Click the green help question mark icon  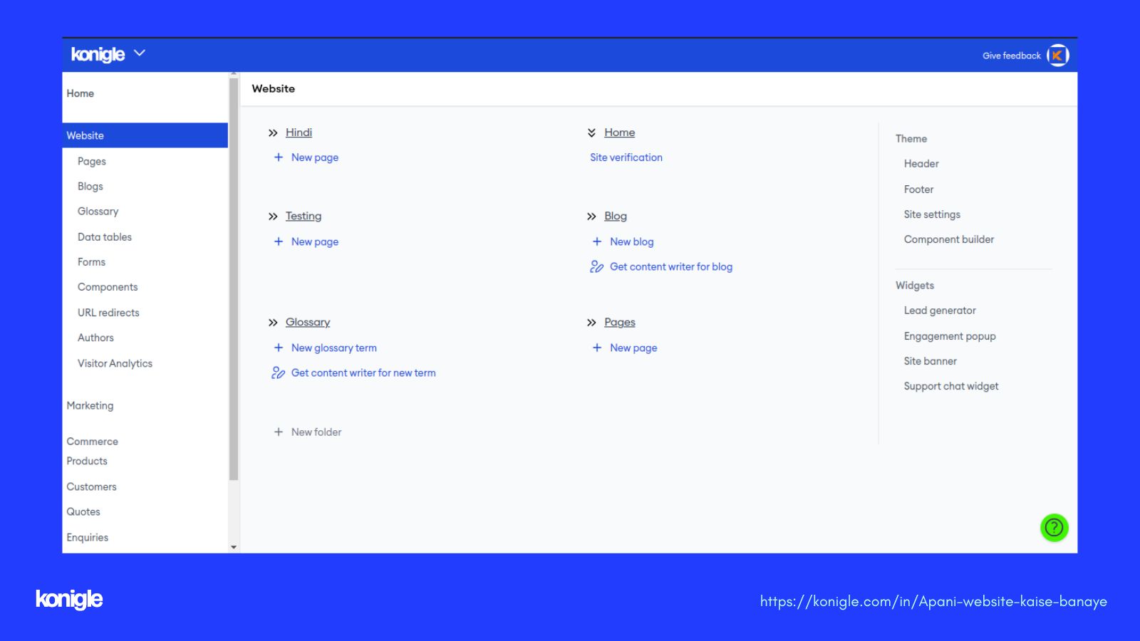click(1054, 528)
